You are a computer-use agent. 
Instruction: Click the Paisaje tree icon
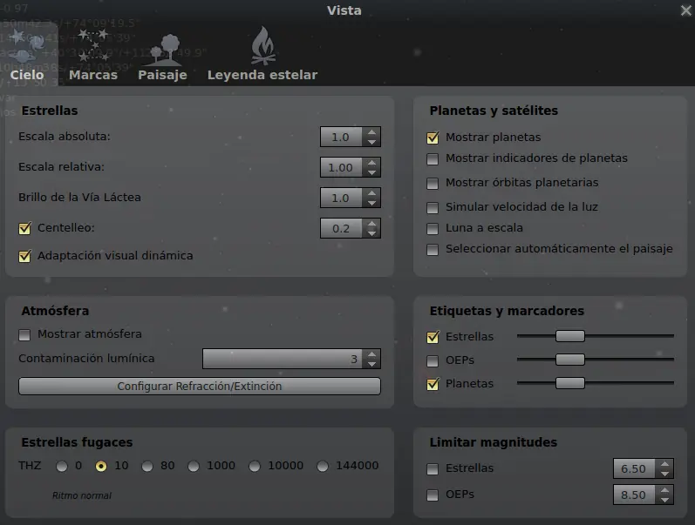162,50
